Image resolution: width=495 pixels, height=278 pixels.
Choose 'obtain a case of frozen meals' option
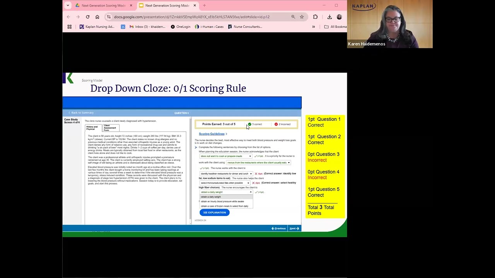pos(226,206)
